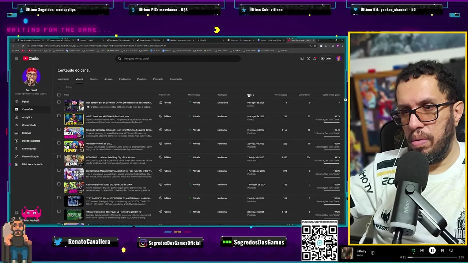The width and height of the screenshot is (468, 263).
Task: Open the YouTube Studio hamburger menu
Action: [16, 58]
